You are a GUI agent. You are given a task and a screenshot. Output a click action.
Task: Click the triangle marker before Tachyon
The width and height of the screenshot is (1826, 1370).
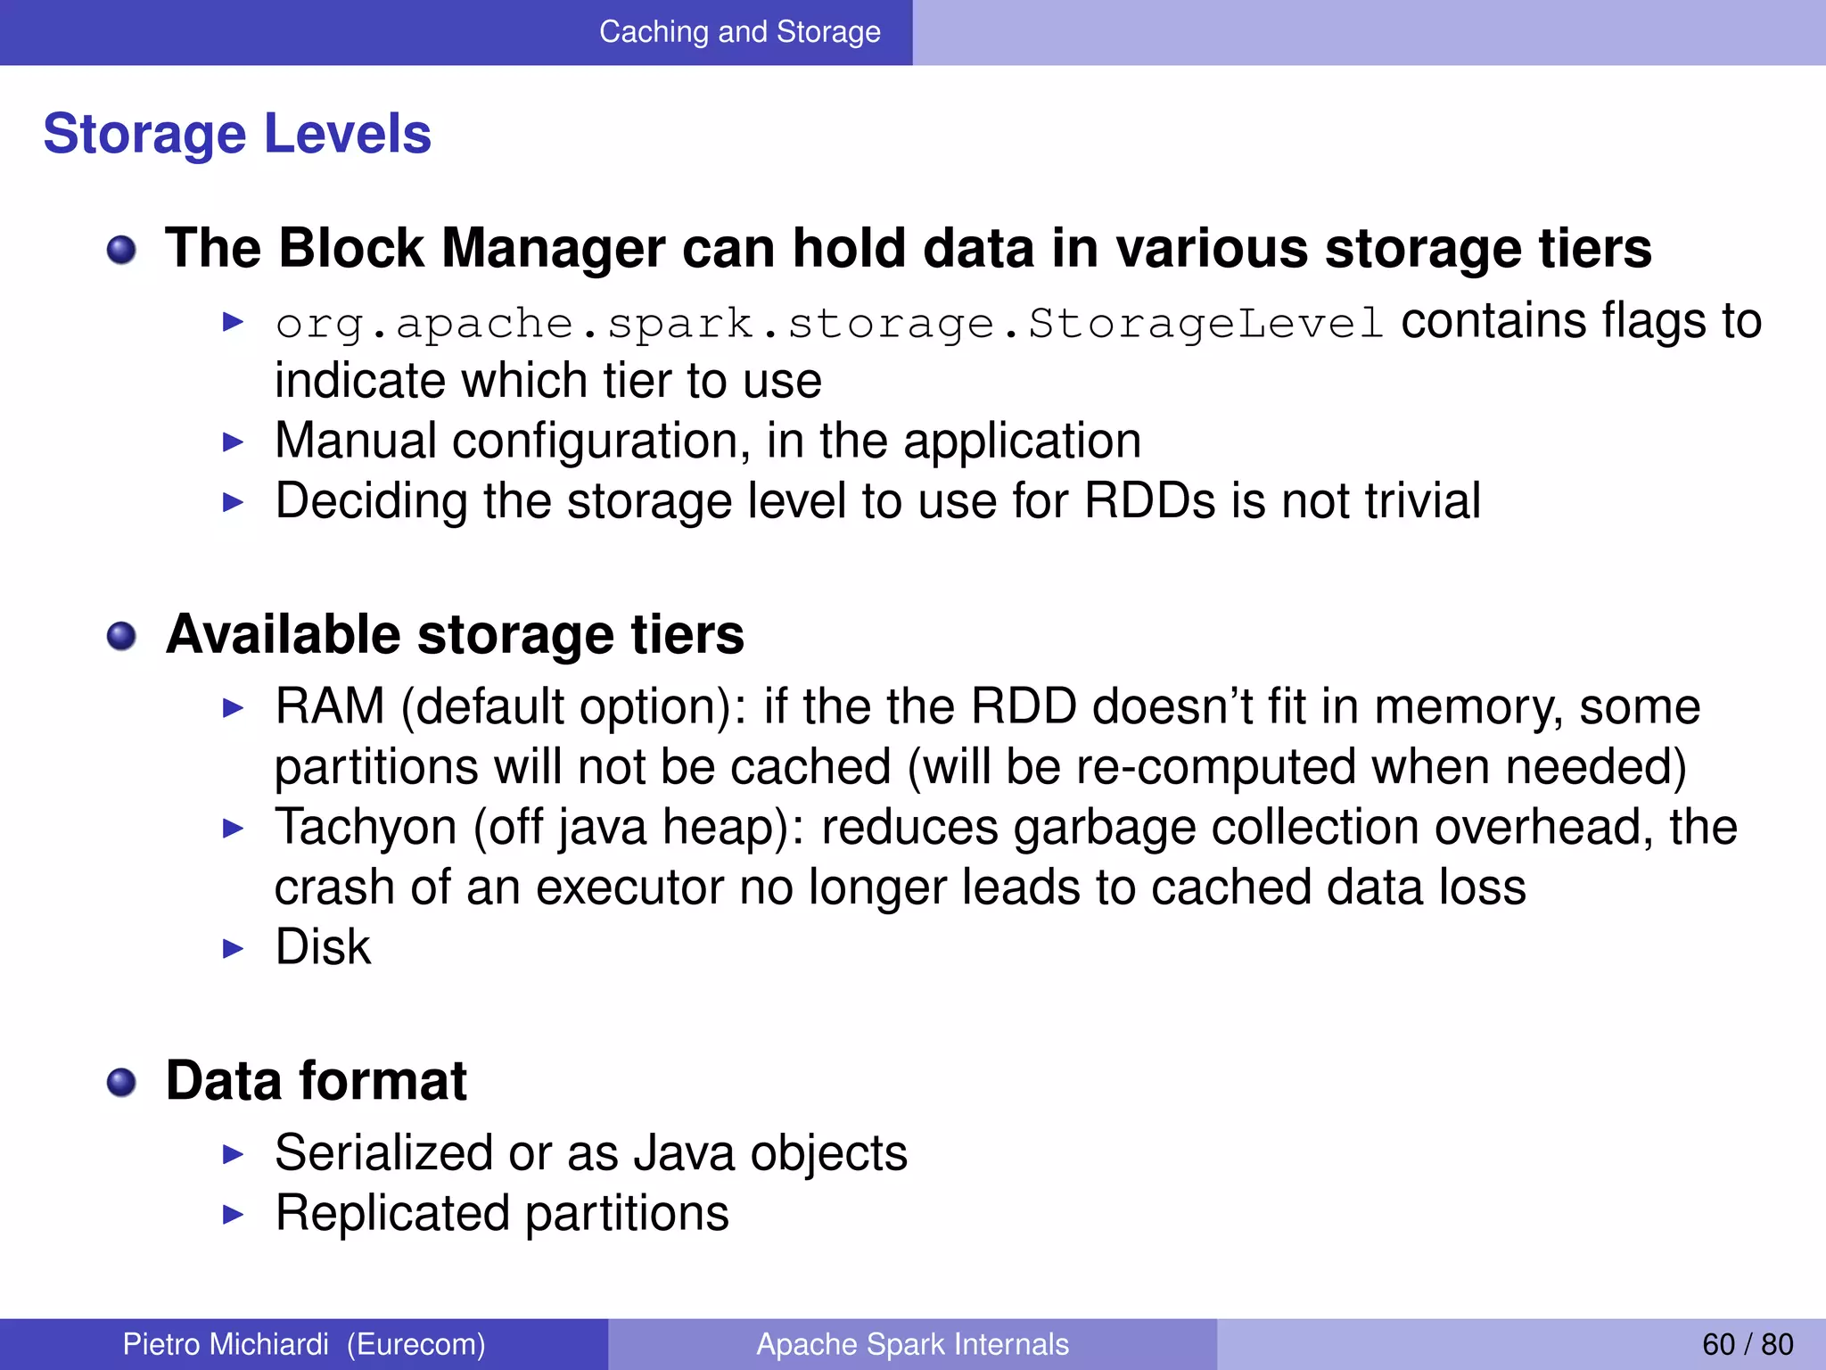[233, 829]
